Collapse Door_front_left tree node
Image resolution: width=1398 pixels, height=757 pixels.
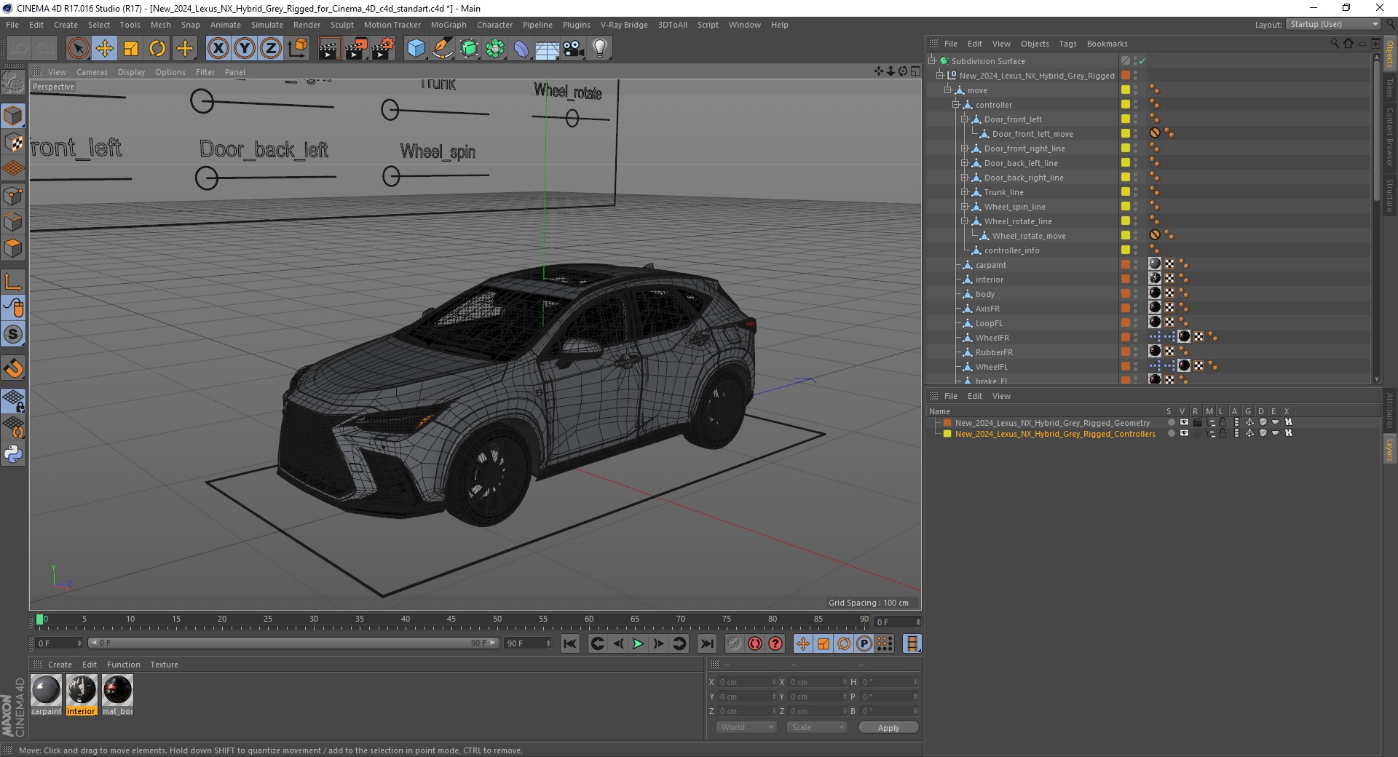965,119
